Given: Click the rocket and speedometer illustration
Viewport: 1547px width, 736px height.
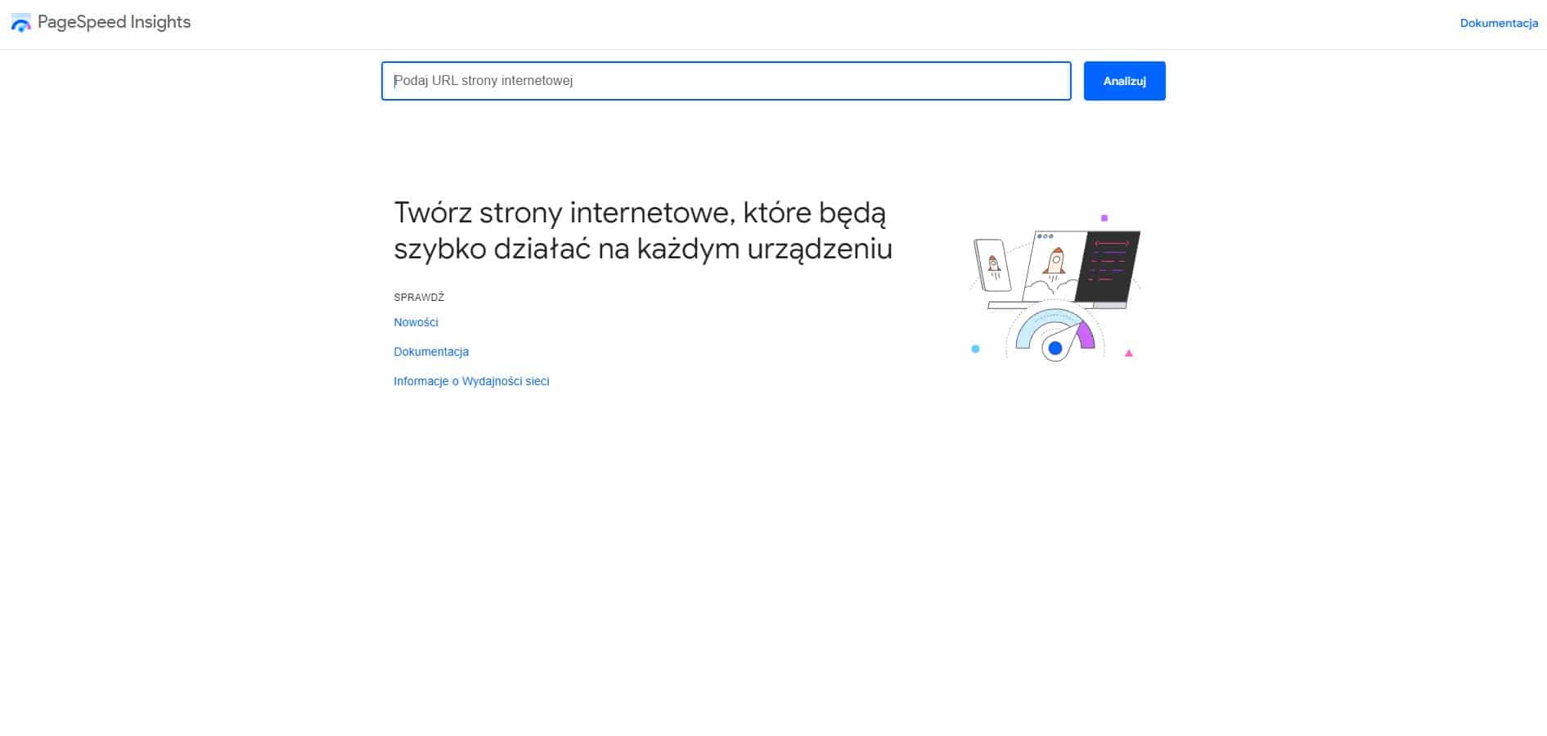Looking at the screenshot, I should click(x=1055, y=288).
